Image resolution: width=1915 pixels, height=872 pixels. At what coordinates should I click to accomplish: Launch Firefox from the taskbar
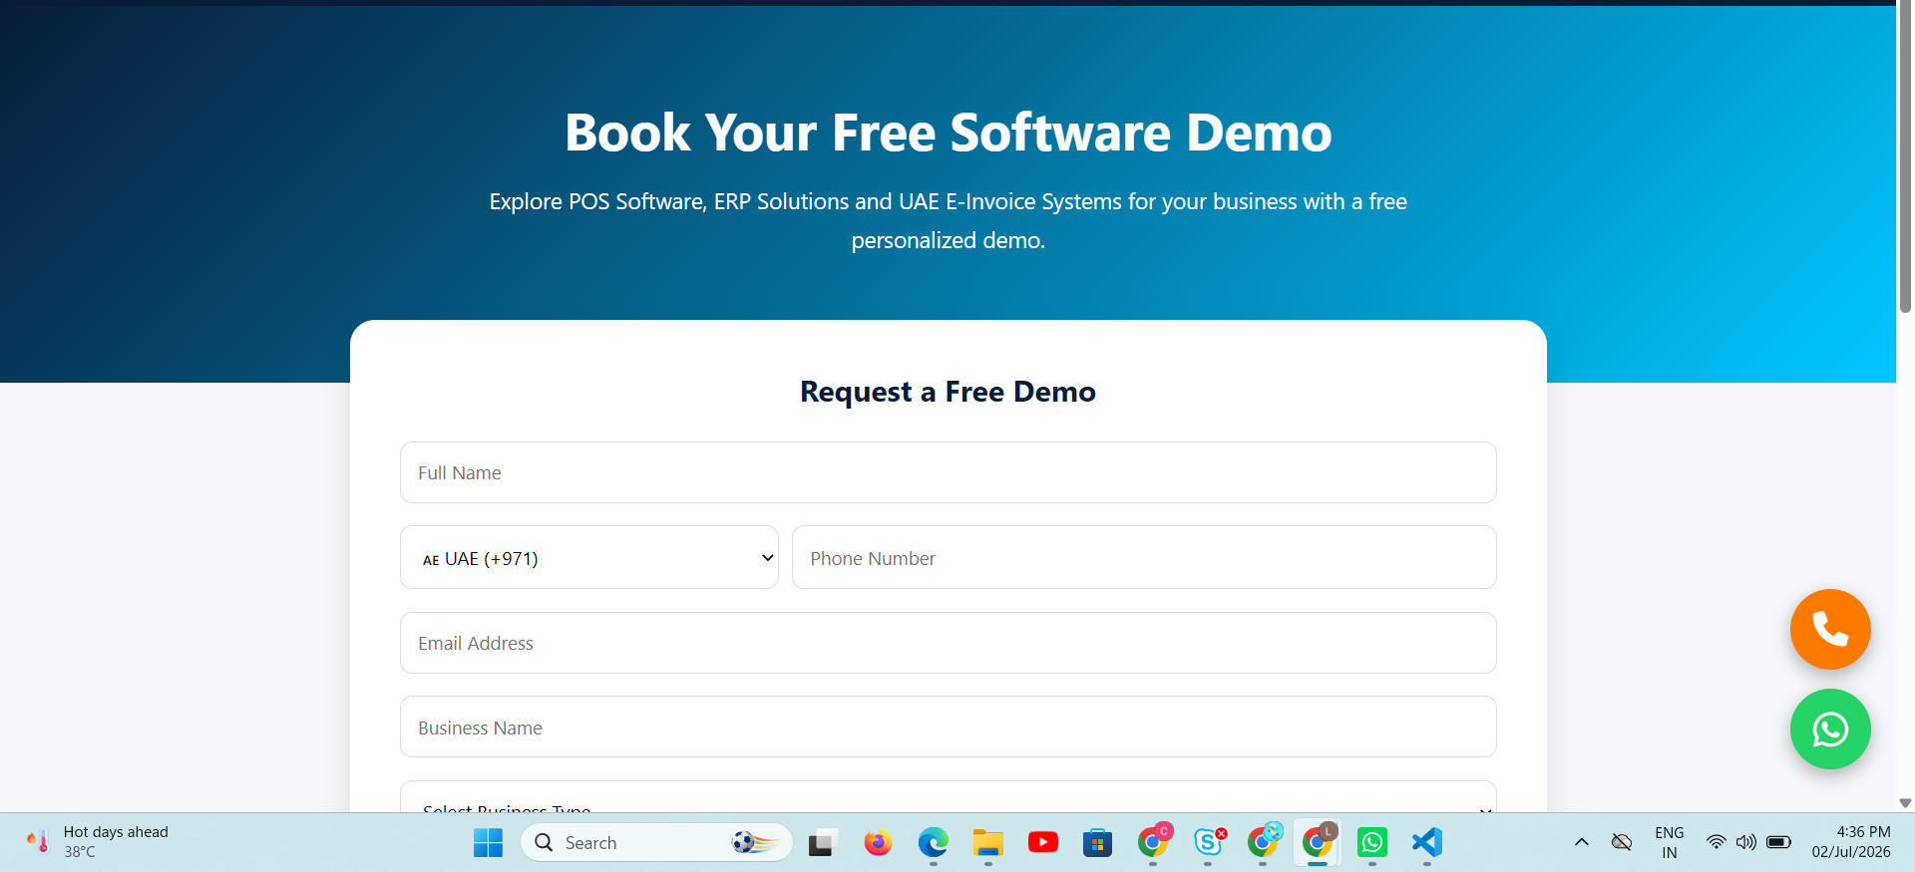coord(878,843)
